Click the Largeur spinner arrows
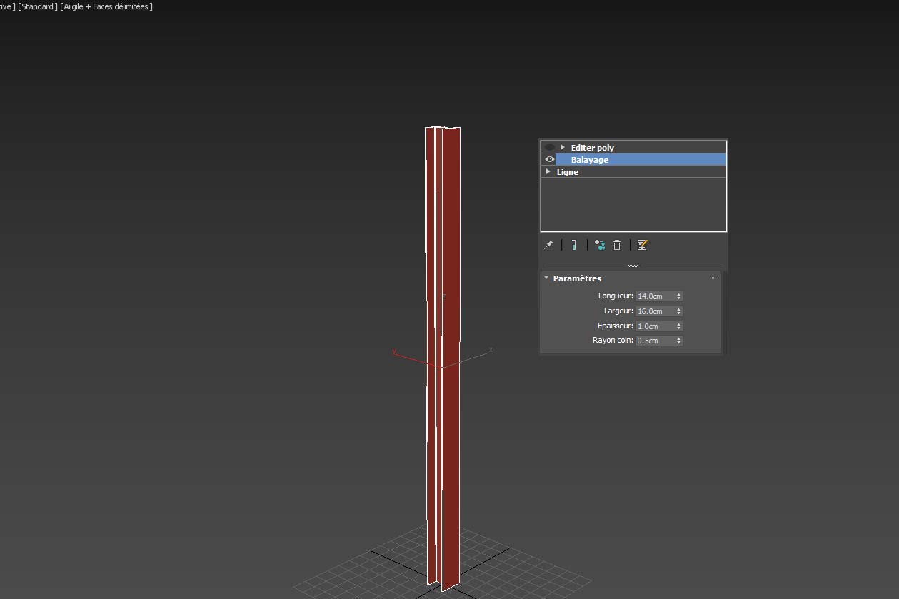899x599 pixels. pyautogui.click(x=678, y=311)
